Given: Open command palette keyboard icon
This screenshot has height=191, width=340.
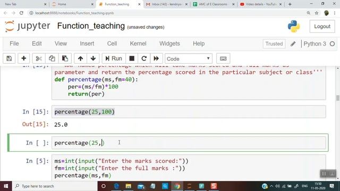Looking at the screenshot, I should click(x=223, y=58).
